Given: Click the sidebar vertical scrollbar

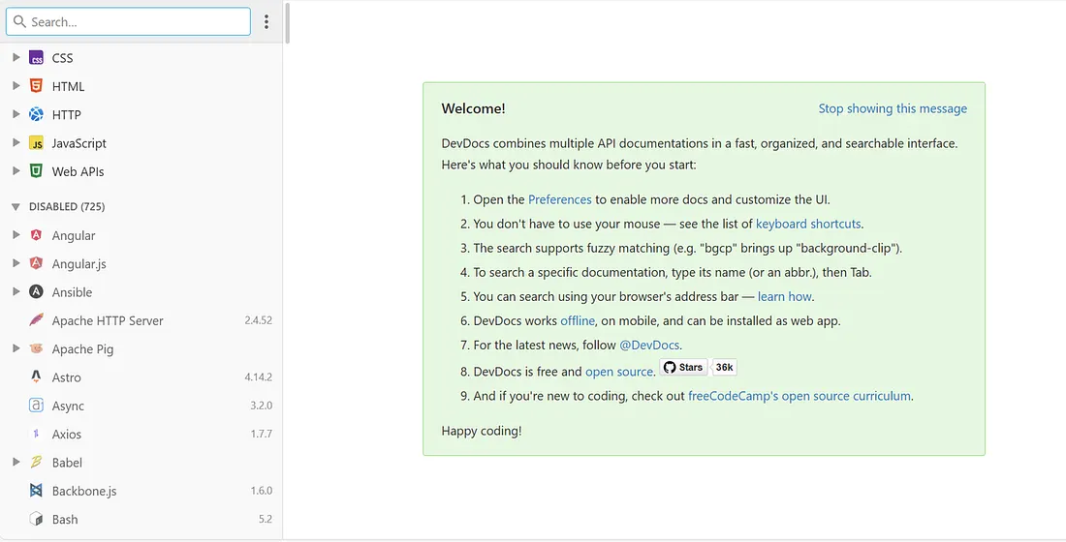Looking at the screenshot, I should [288, 23].
